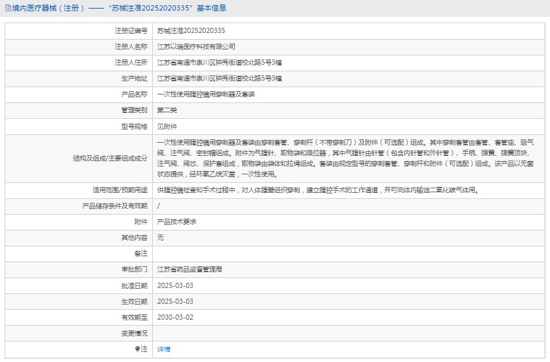Click the 变更情况 row label

(x=134, y=333)
